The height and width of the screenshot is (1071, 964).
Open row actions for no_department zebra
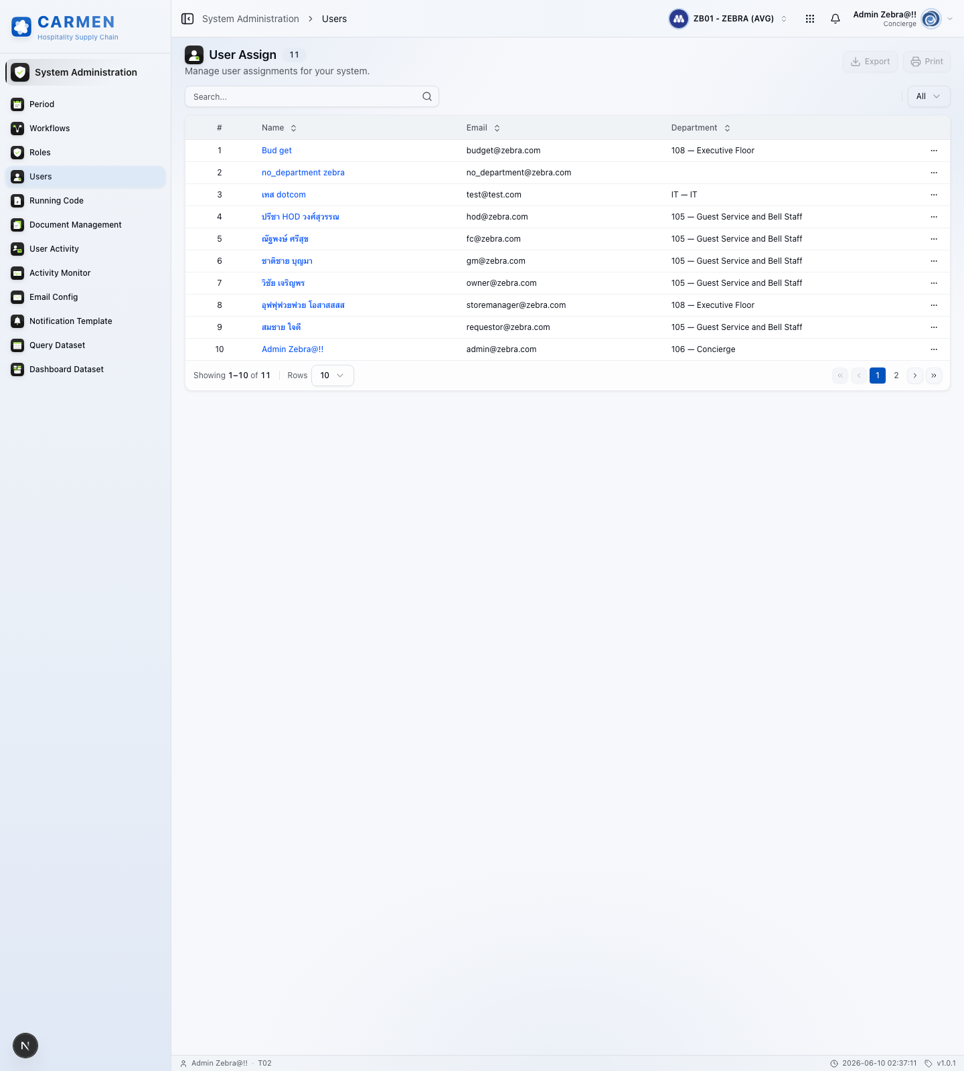click(934, 173)
